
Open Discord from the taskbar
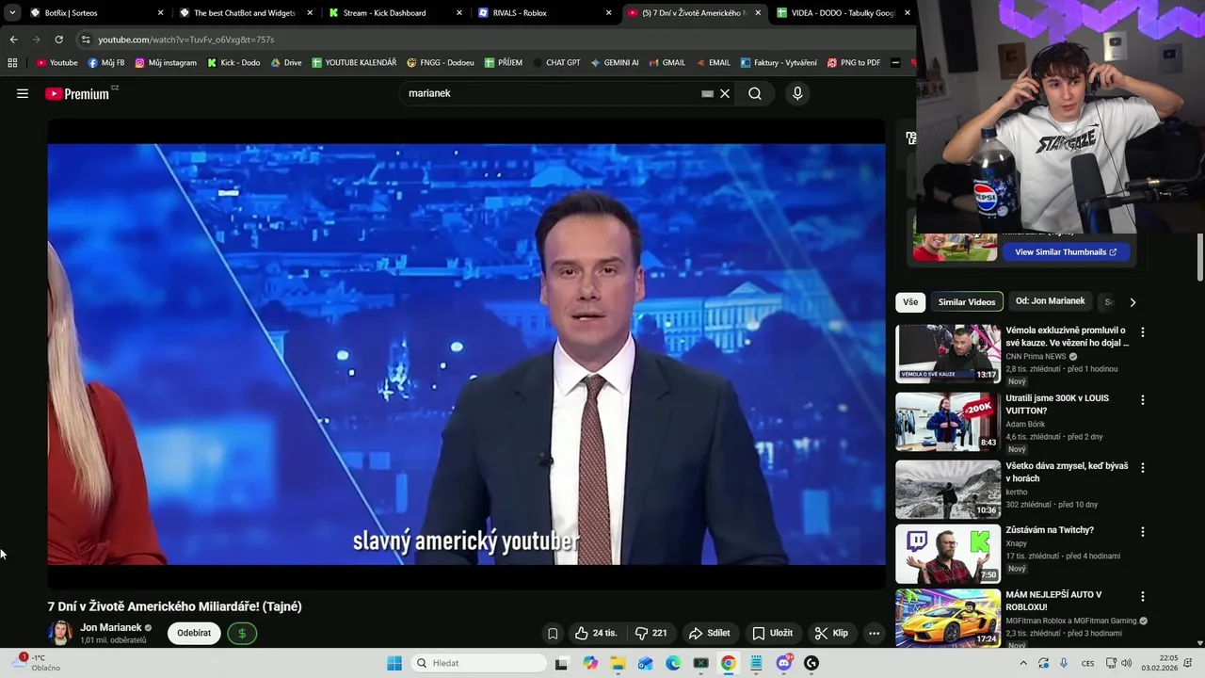coord(783,663)
